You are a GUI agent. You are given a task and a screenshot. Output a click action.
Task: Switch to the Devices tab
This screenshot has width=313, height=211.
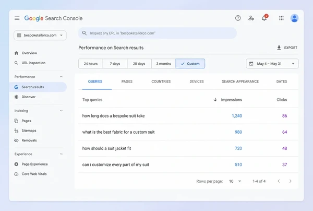[197, 81]
